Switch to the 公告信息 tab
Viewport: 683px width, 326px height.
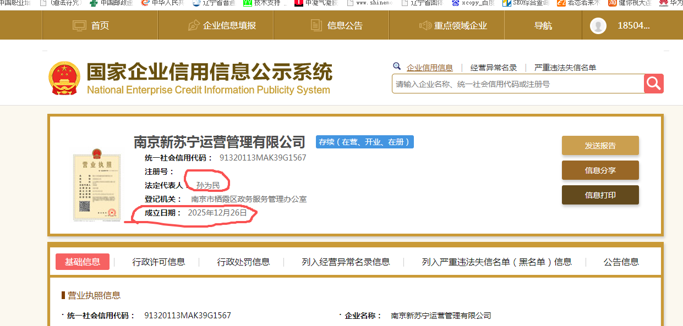(621, 262)
